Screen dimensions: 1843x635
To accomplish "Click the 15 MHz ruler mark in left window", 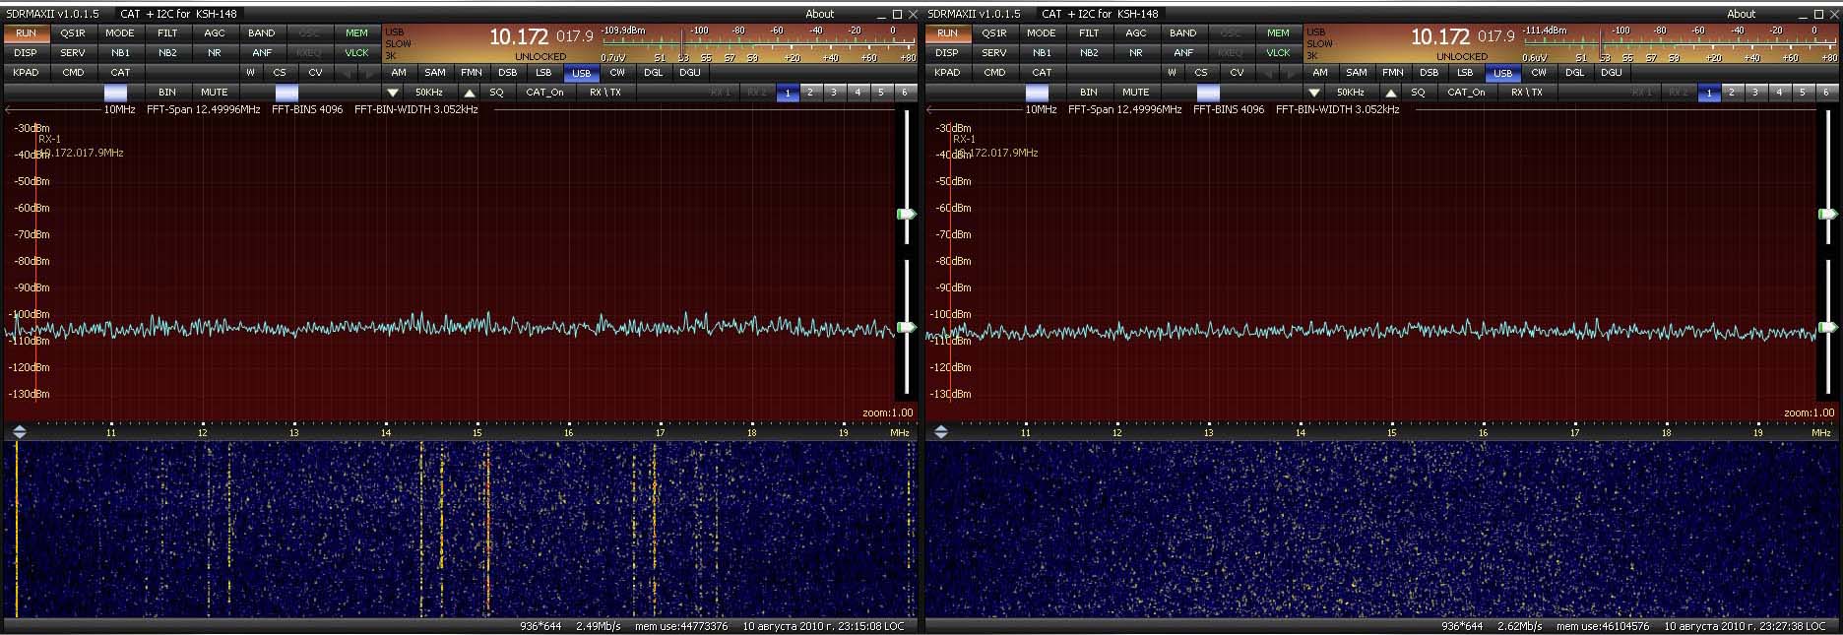I will 477,432.
